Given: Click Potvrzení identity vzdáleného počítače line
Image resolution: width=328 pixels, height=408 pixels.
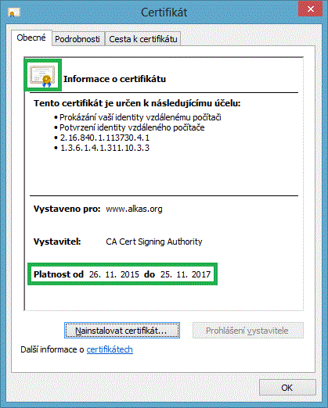Looking at the screenshot, I should [x=132, y=127].
